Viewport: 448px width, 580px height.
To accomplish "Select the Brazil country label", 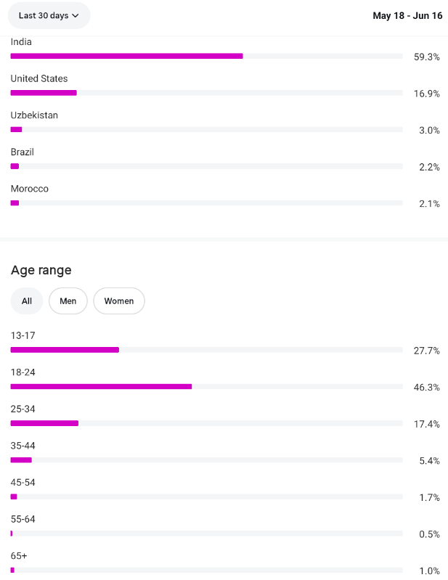I will 23,152.
